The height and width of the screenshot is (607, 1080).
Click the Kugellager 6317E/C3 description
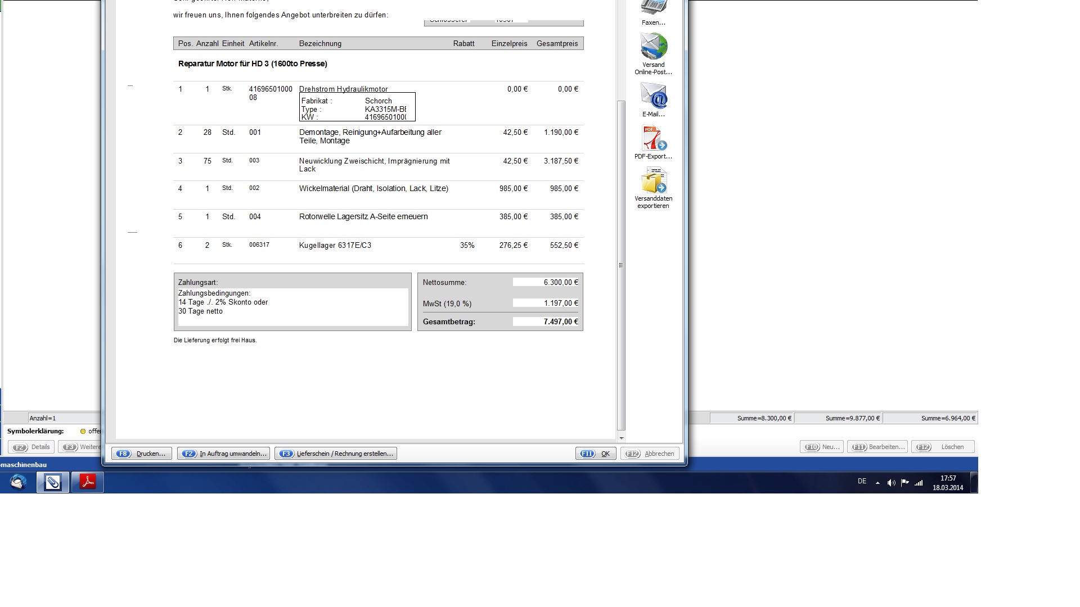(x=335, y=246)
